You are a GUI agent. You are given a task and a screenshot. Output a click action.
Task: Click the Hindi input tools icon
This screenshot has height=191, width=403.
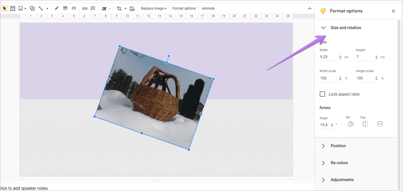coord(104,8)
